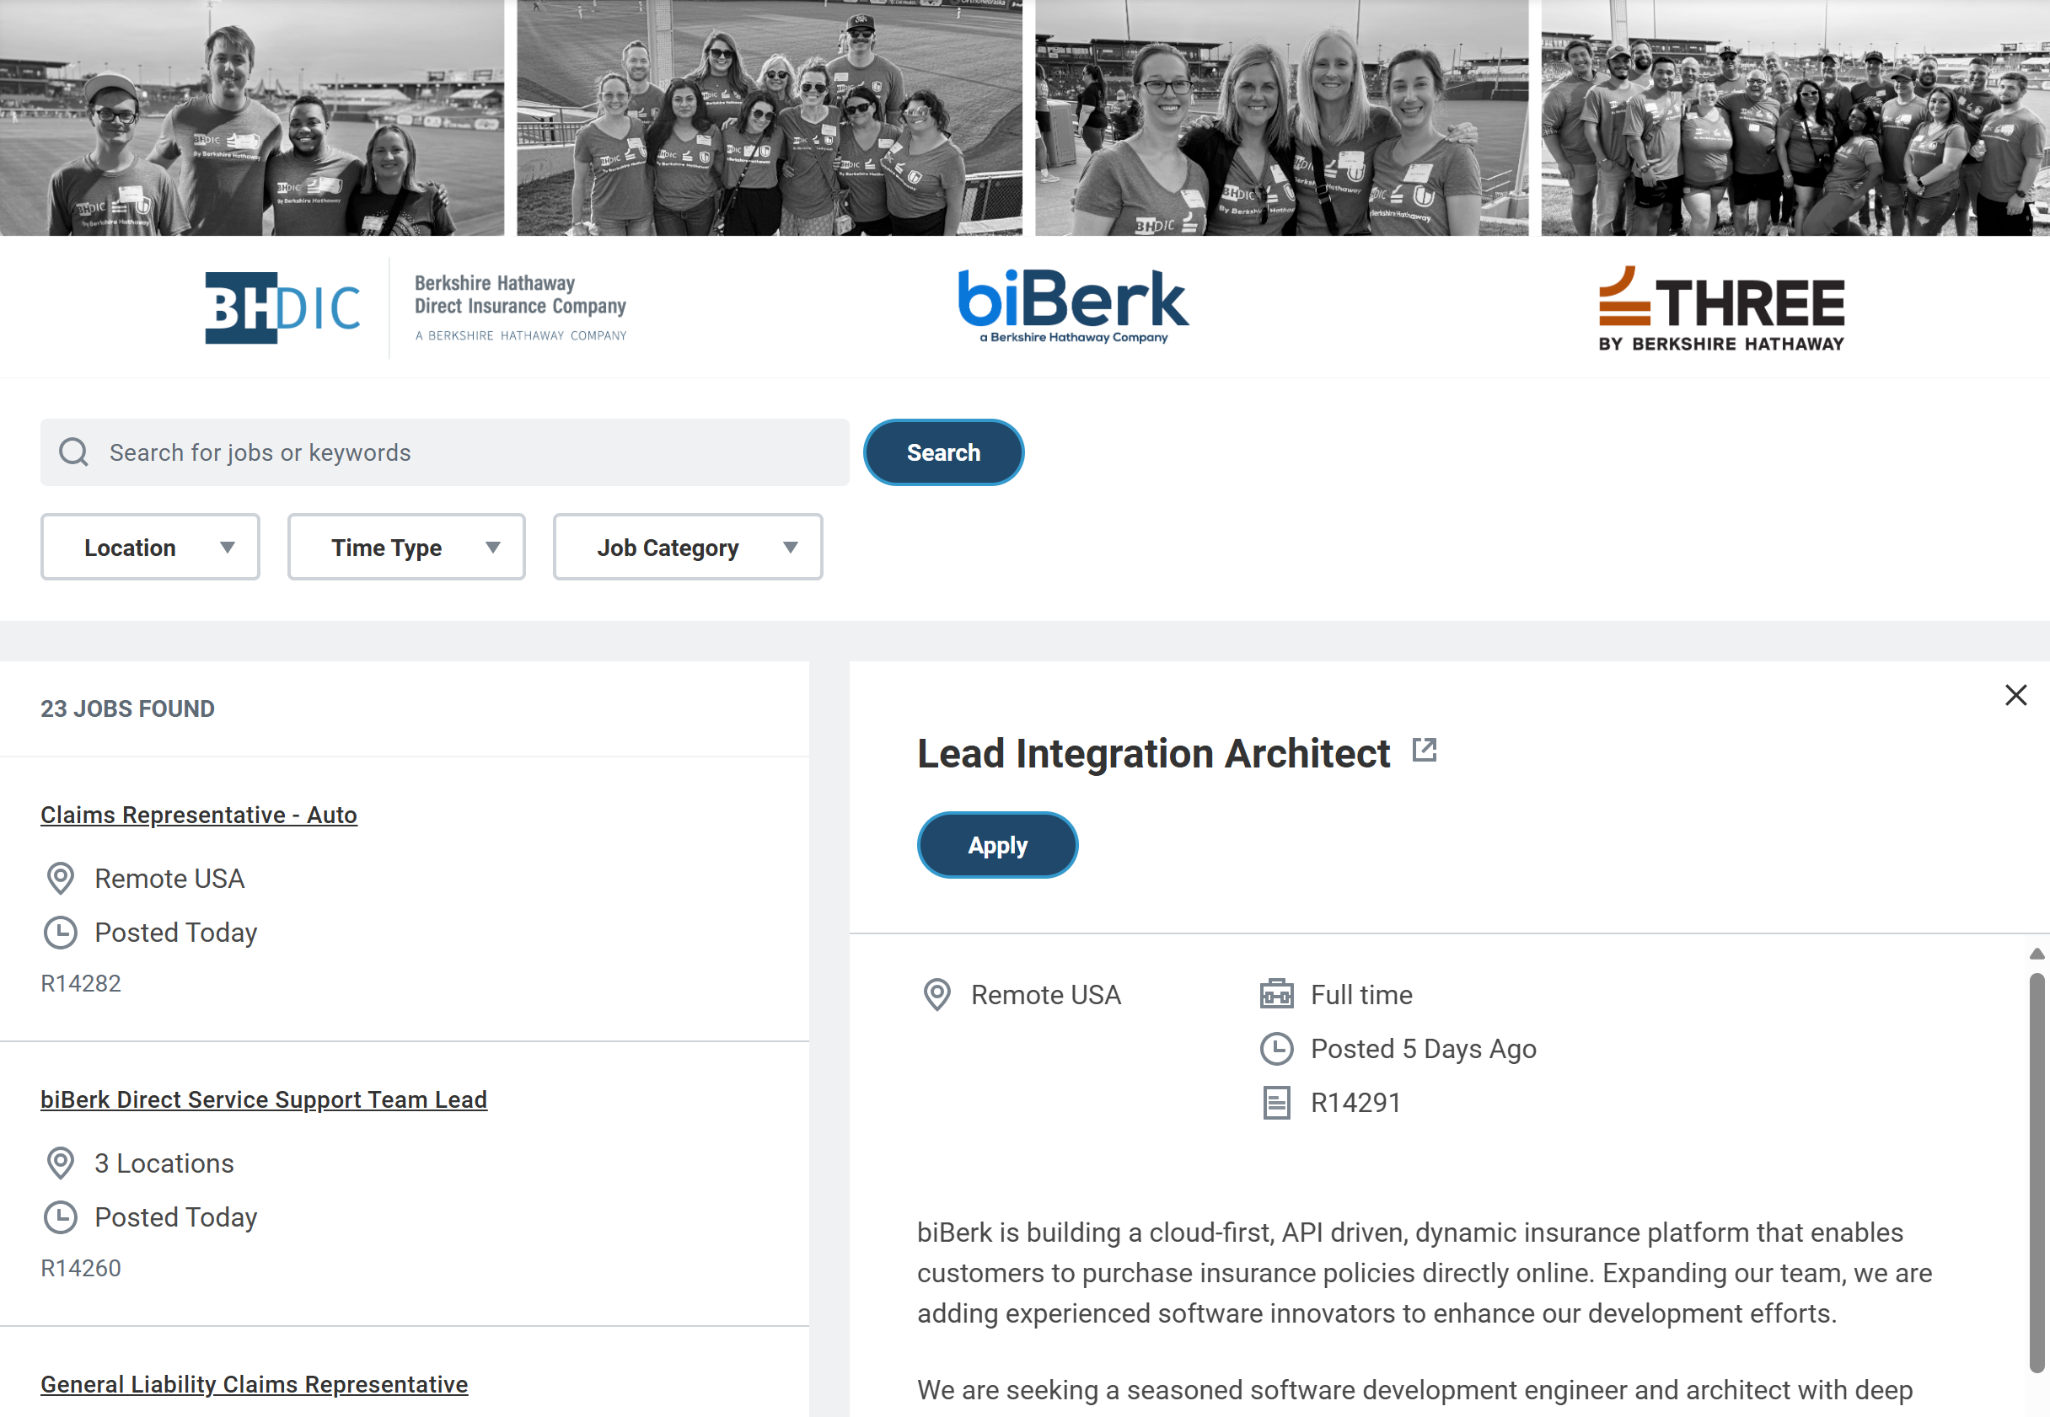The image size is (2050, 1417).
Task: Open biBerk Direct Service Support Team Lead
Action: click(264, 1099)
